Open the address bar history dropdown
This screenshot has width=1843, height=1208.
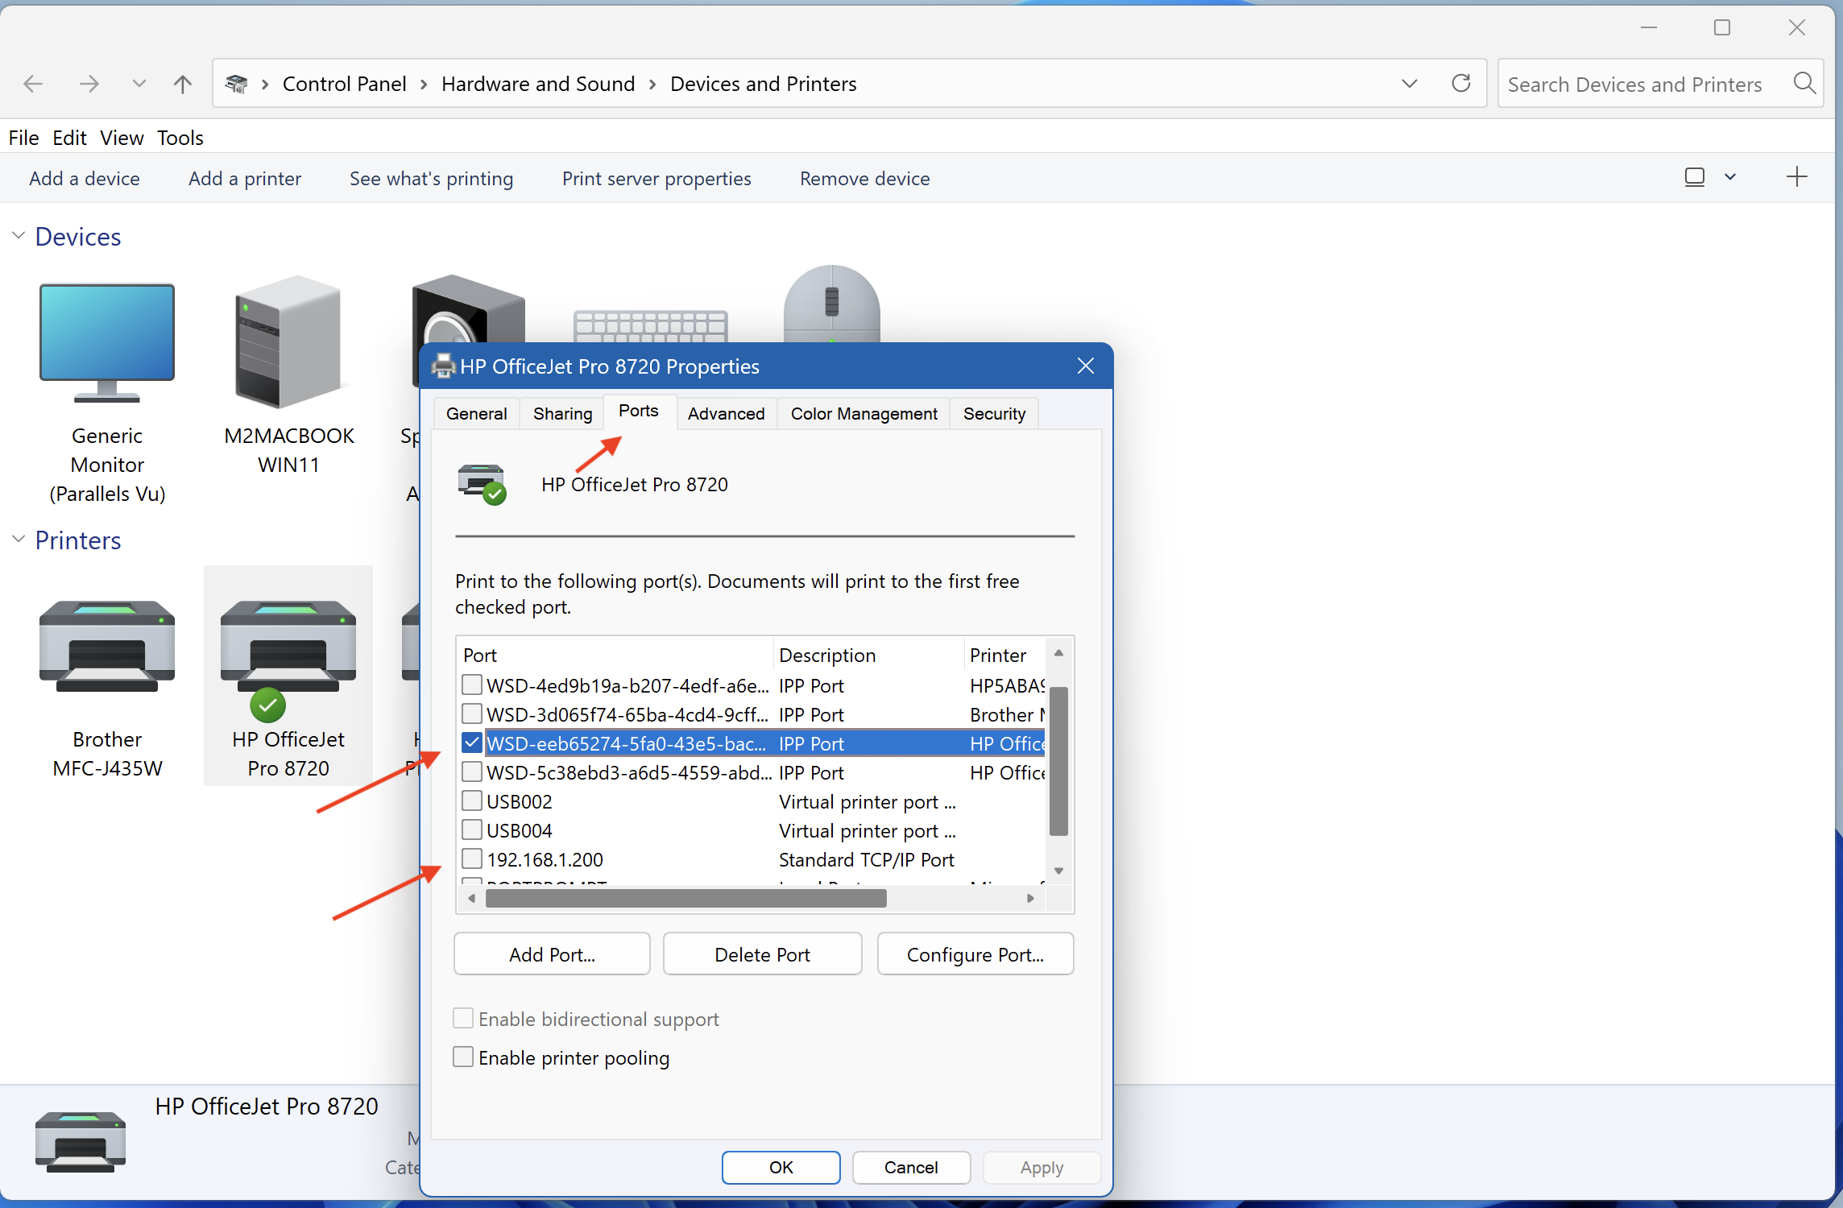coord(1409,84)
